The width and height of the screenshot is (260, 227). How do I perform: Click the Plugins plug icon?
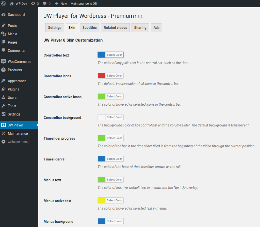pyautogui.click(x=4, y=89)
